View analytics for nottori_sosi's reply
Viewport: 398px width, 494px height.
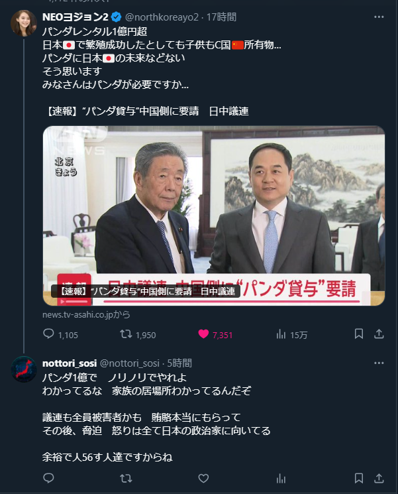[281, 478]
